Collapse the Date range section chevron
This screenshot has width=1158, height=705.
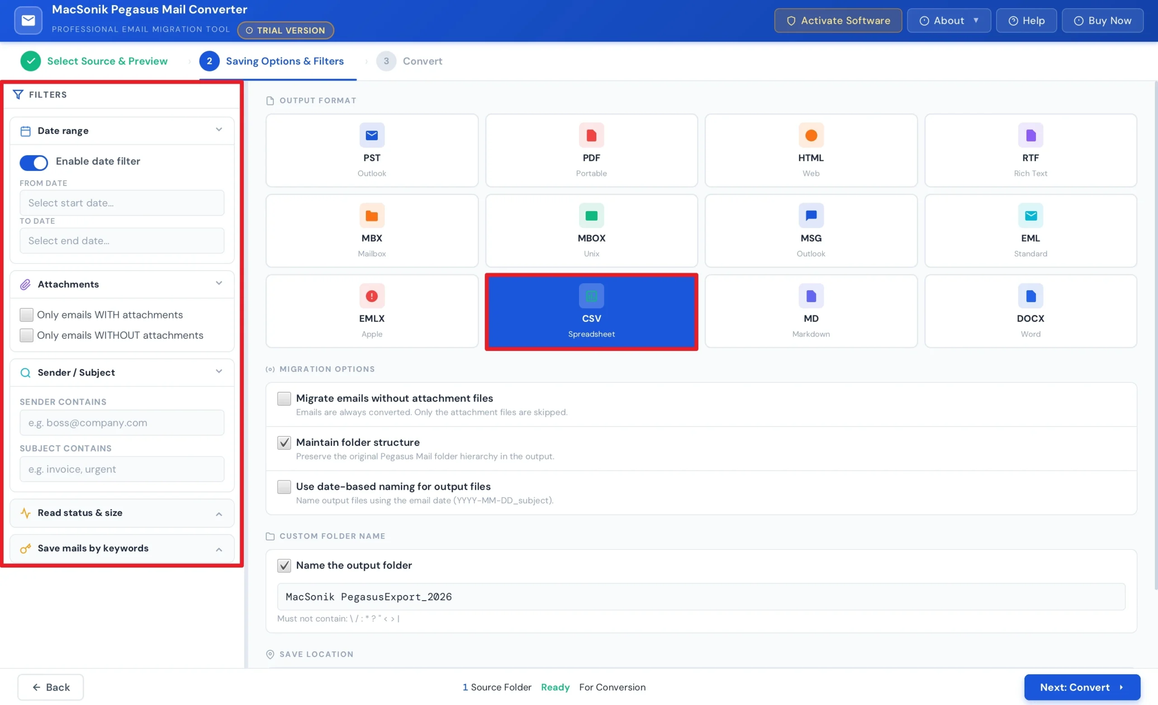[x=218, y=130]
